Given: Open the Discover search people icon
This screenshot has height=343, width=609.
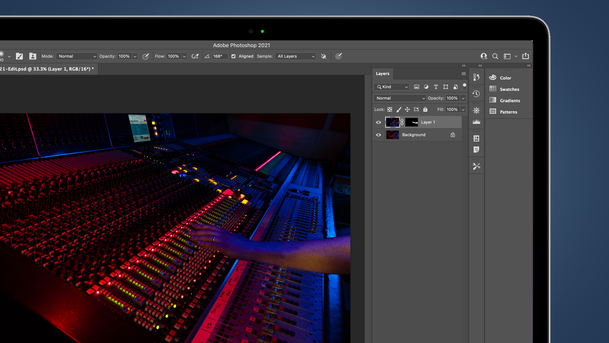Looking at the screenshot, I should click(x=484, y=56).
